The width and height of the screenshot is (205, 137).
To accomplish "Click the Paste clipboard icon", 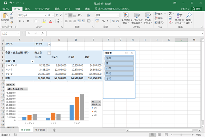I will pyautogui.click(x=5, y=16).
